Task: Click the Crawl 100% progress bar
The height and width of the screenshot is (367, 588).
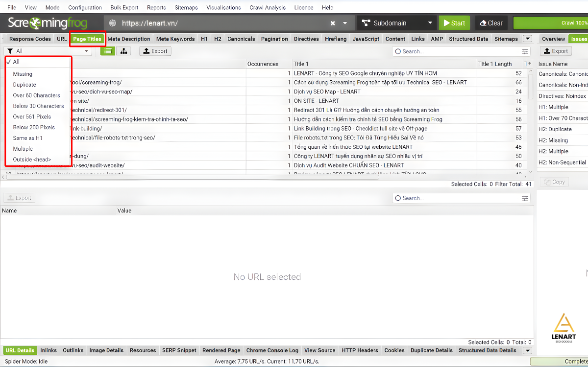Action: click(x=550, y=23)
